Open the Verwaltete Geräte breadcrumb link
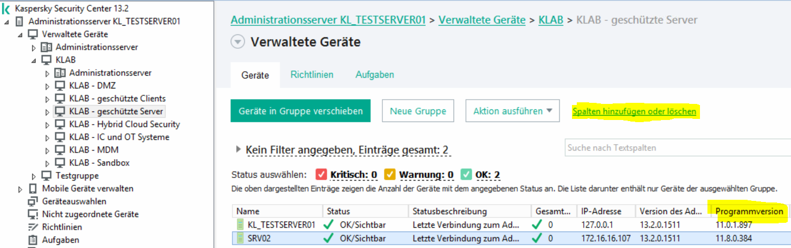This screenshot has width=791, height=248. pyautogui.click(x=482, y=20)
